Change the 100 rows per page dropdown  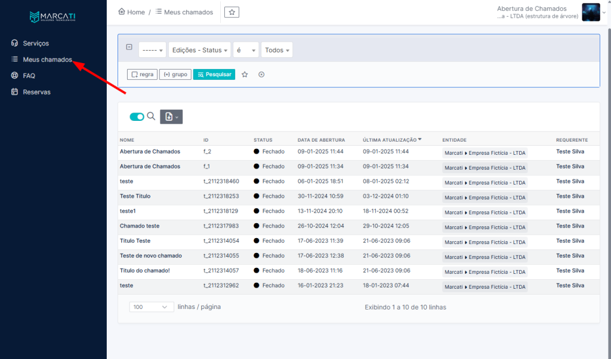click(152, 307)
